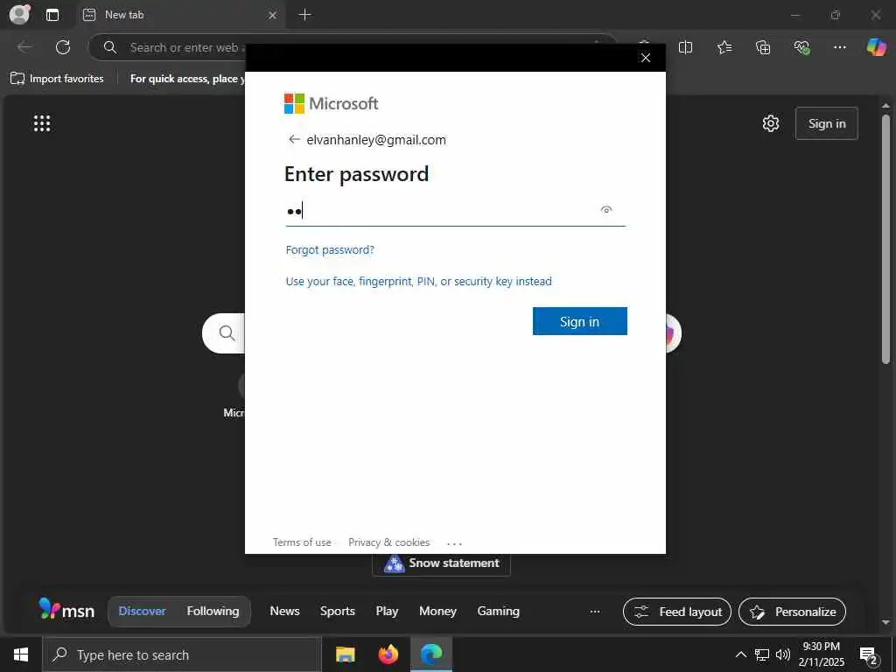Show hidden tray icons chevron

740,654
